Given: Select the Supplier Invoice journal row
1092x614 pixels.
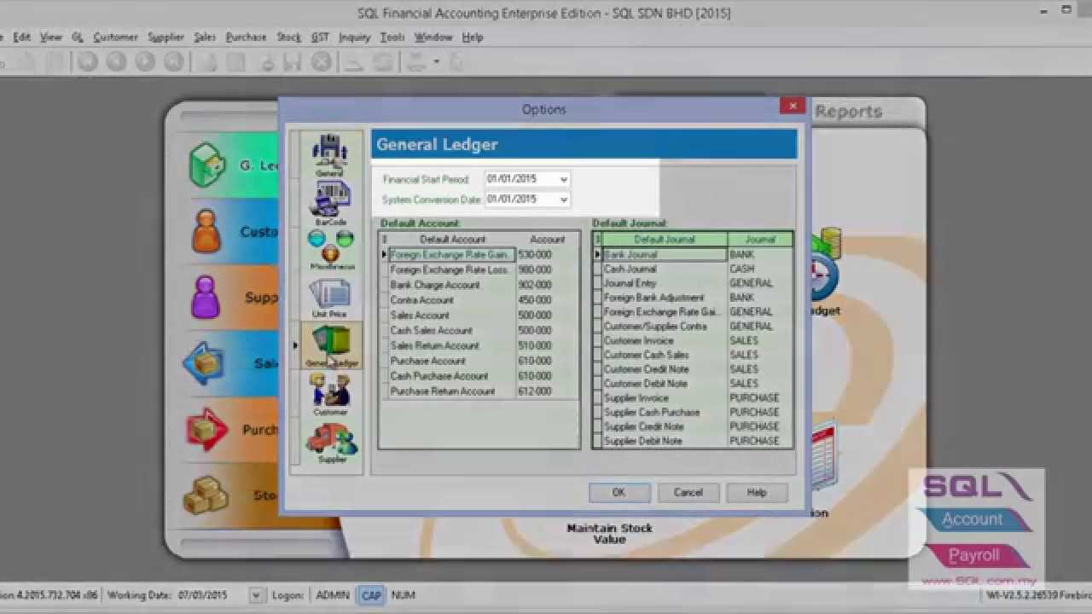Looking at the screenshot, I should [693, 398].
